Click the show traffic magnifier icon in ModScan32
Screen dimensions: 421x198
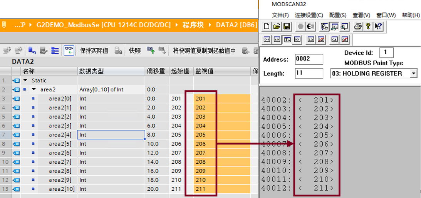point(344,26)
